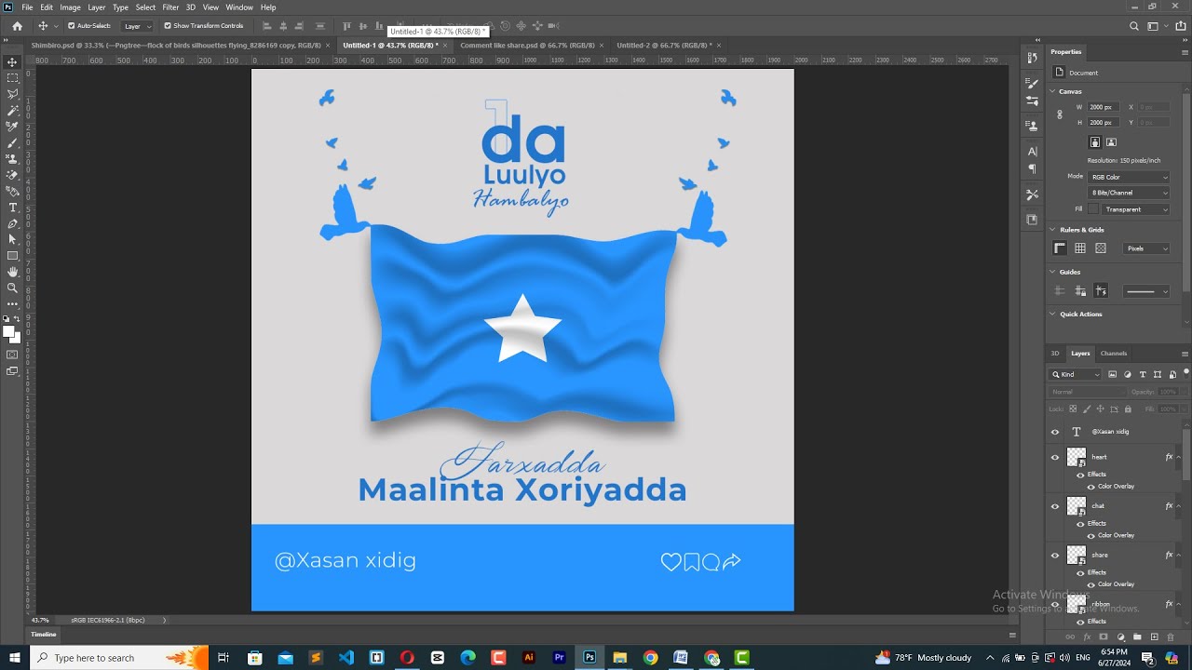This screenshot has width=1192, height=670.
Task: Hide the @Xasan xidig text layer
Action: pos(1055,432)
